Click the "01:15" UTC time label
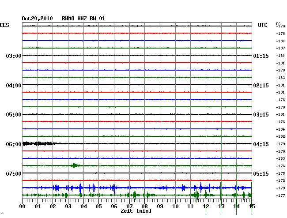 (261, 56)
